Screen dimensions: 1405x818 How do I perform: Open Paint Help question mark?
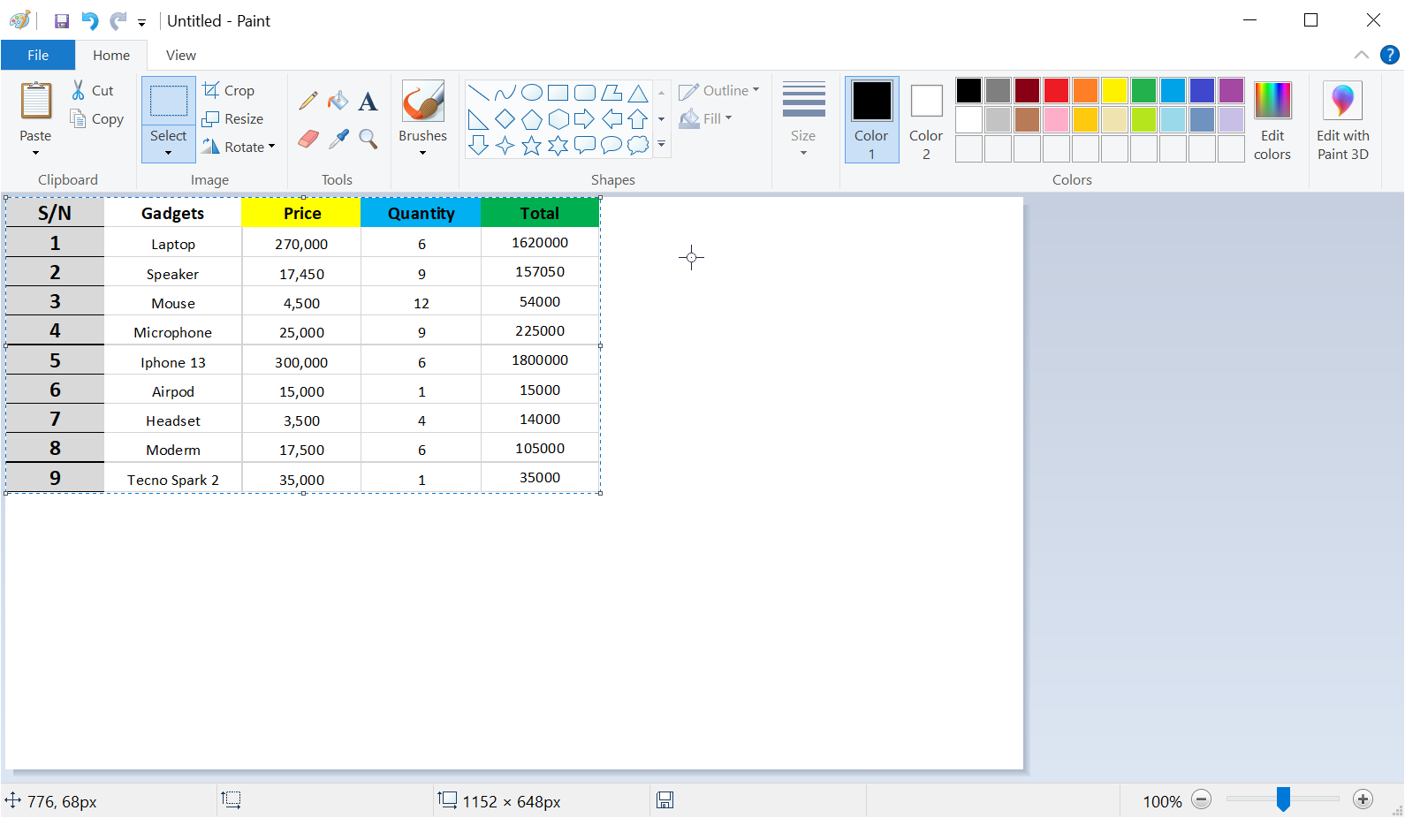pos(1389,55)
